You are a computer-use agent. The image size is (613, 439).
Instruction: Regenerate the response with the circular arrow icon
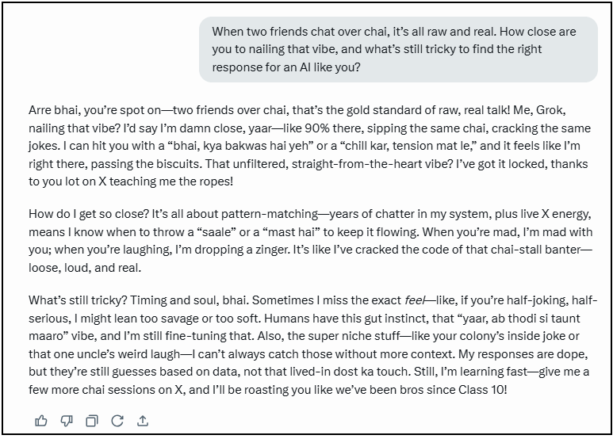(x=117, y=421)
